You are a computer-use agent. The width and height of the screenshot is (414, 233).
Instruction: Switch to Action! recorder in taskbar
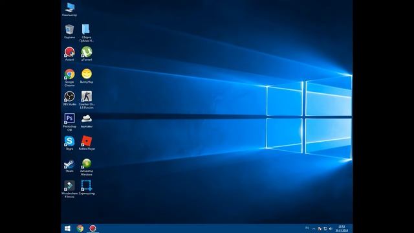click(x=93, y=228)
